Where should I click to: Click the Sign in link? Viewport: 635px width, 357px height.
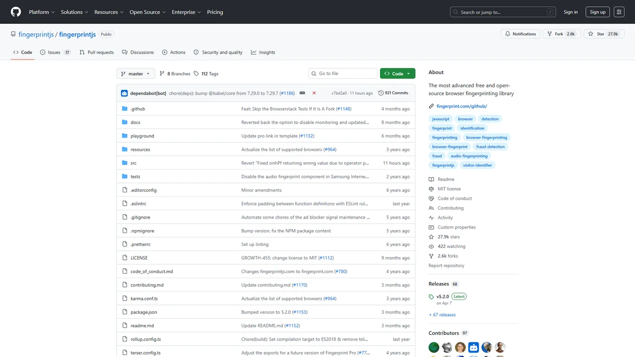click(x=571, y=12)
